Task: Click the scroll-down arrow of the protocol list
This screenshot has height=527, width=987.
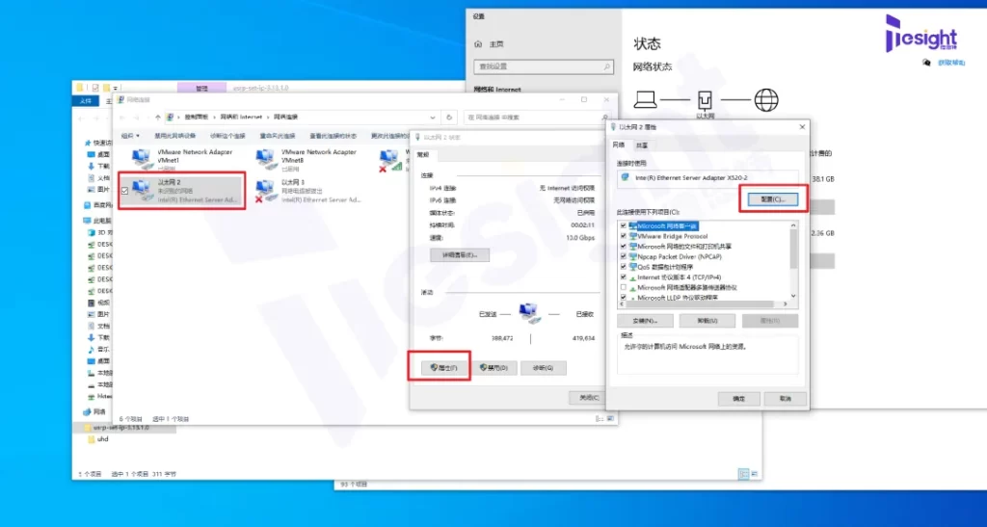Action: click(793, 296)
